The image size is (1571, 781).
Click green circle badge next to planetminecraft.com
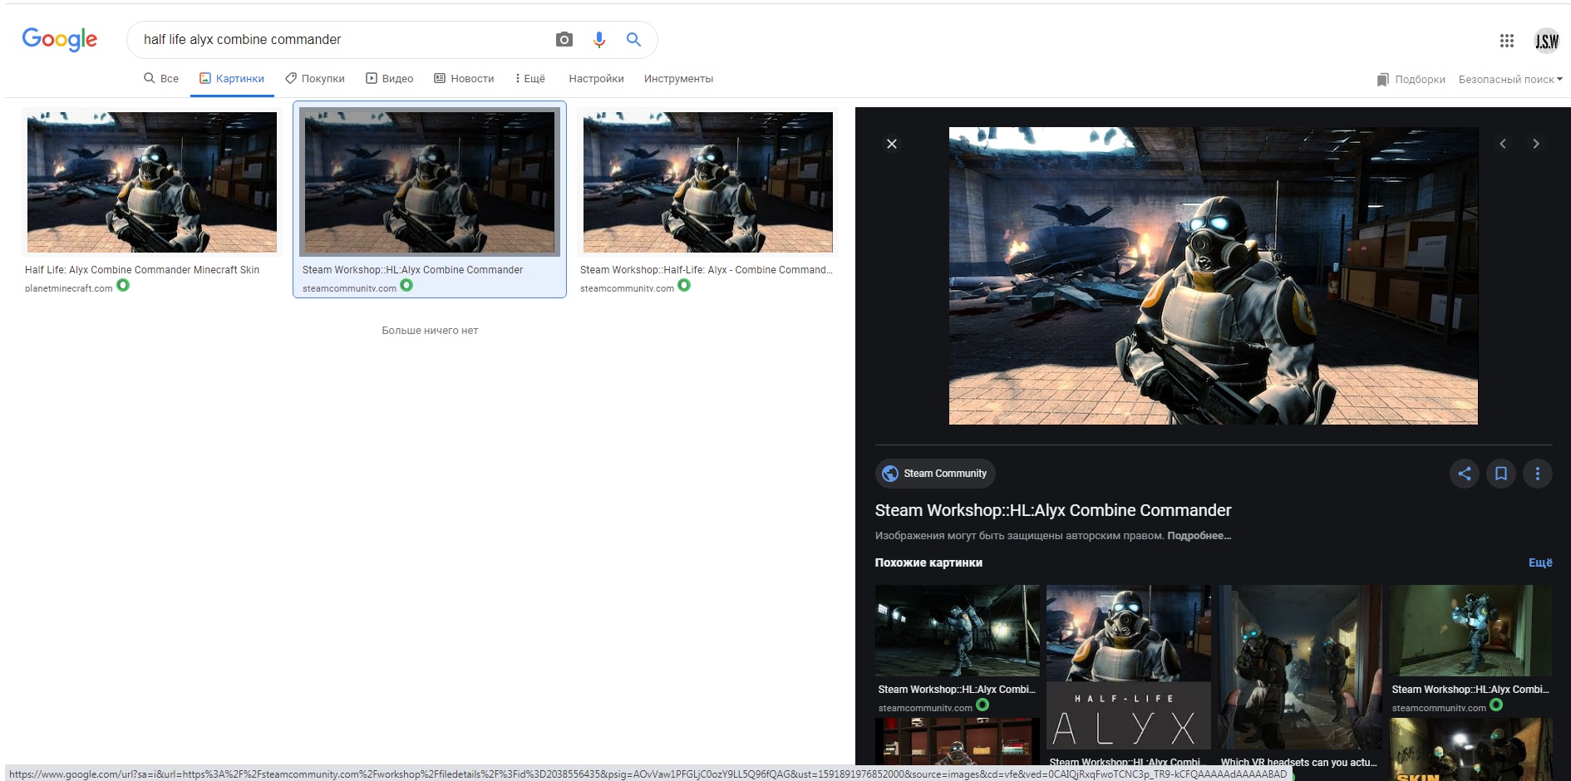pos(123,285)
